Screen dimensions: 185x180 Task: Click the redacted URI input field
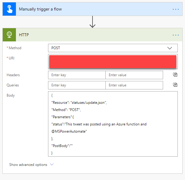[x=113, y=61]
